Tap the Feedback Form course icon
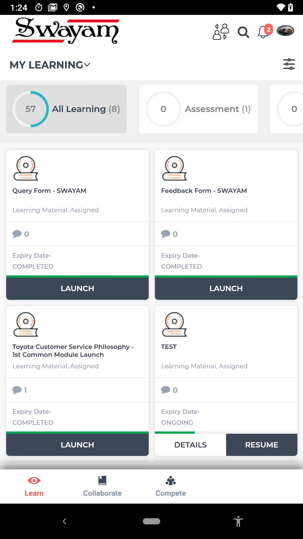This screenshot has height=539, width=303. pos(174,168)
